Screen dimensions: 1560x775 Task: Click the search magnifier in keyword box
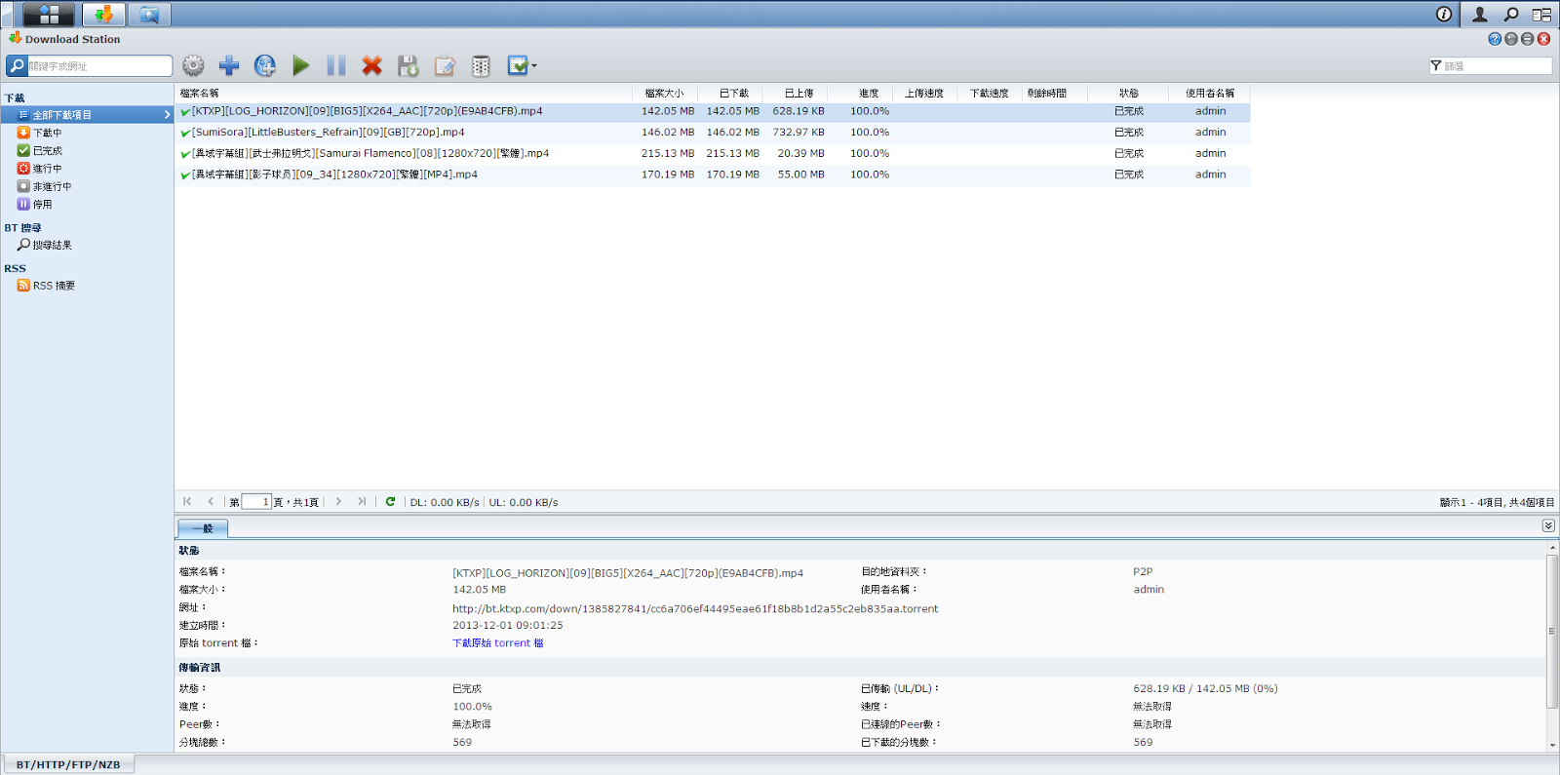[17, 66]
